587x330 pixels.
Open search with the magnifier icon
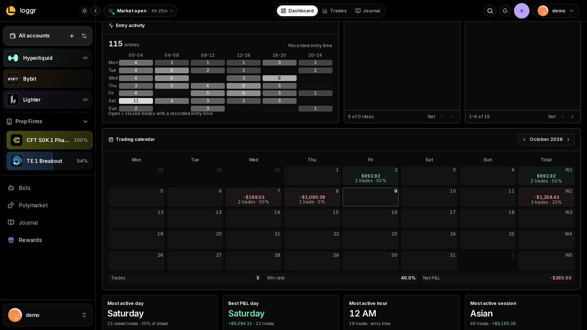point(490,11)
